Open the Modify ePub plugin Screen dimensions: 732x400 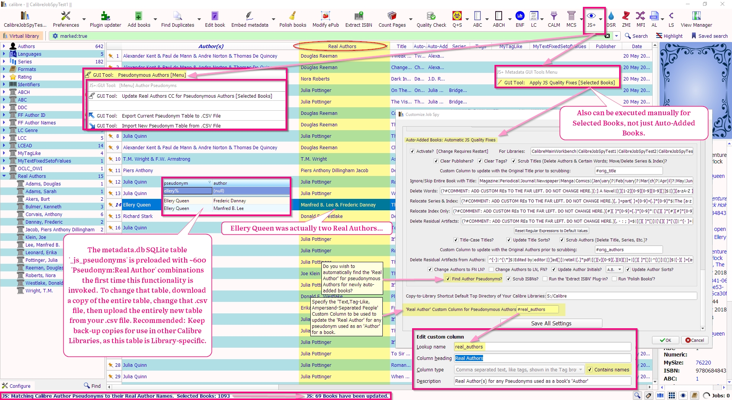326,19
